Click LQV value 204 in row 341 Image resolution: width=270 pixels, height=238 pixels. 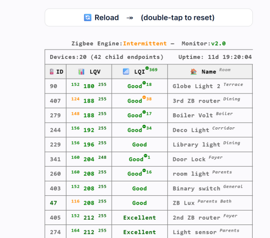(89, 160)
